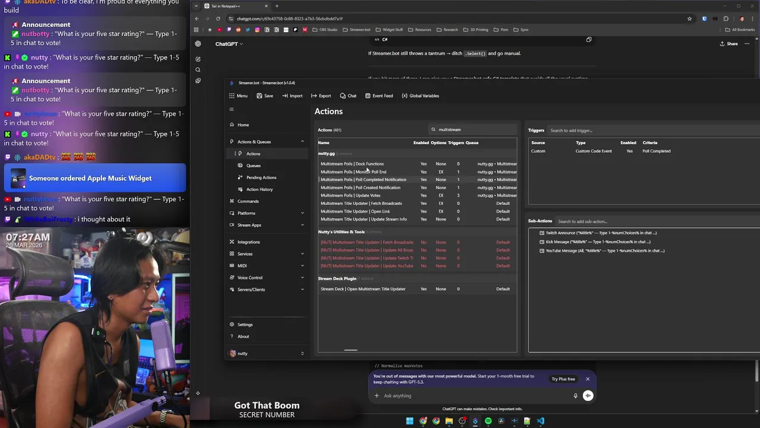Viewport: 760px width, 428px height.
Task: Bookmark this page with the star icon
Action: pyautogui.click(x=689, y=18)
